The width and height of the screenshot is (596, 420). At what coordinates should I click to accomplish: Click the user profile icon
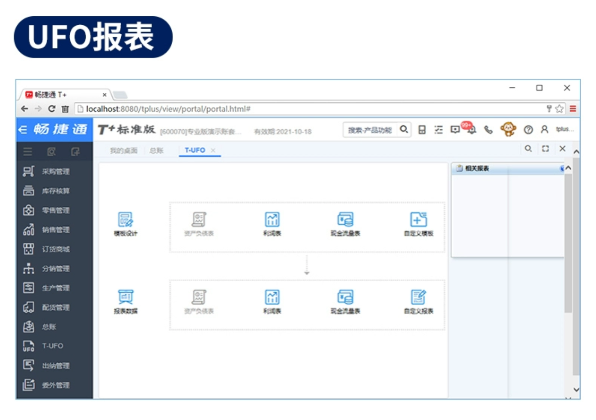pos(544,130)
